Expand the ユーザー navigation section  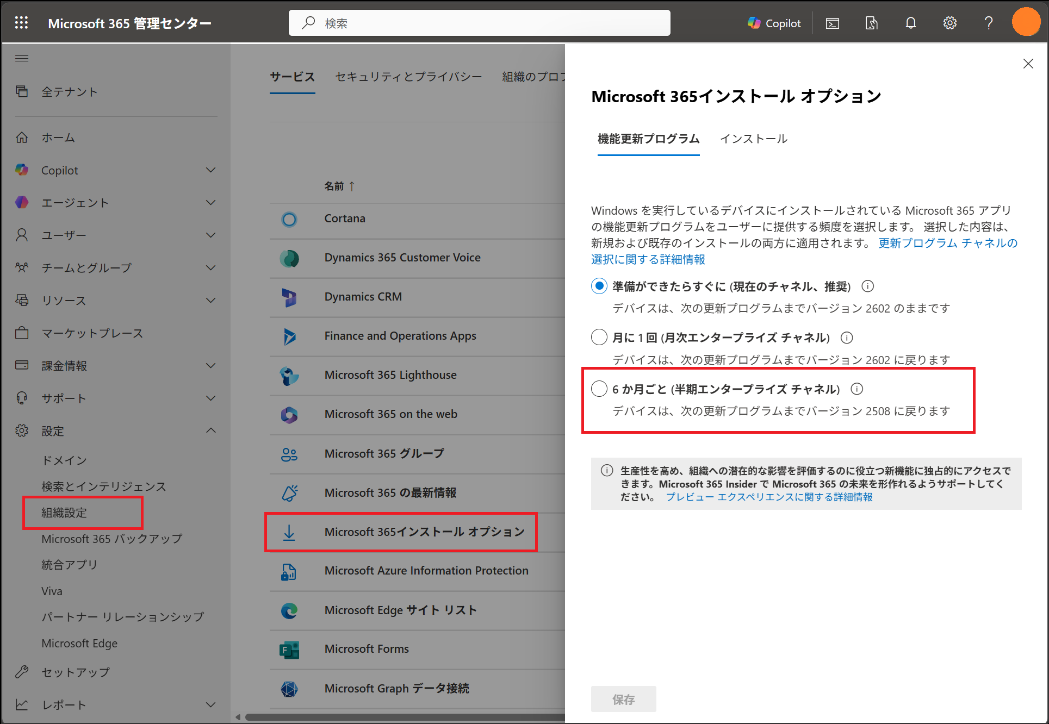click(x=210, y=235)
